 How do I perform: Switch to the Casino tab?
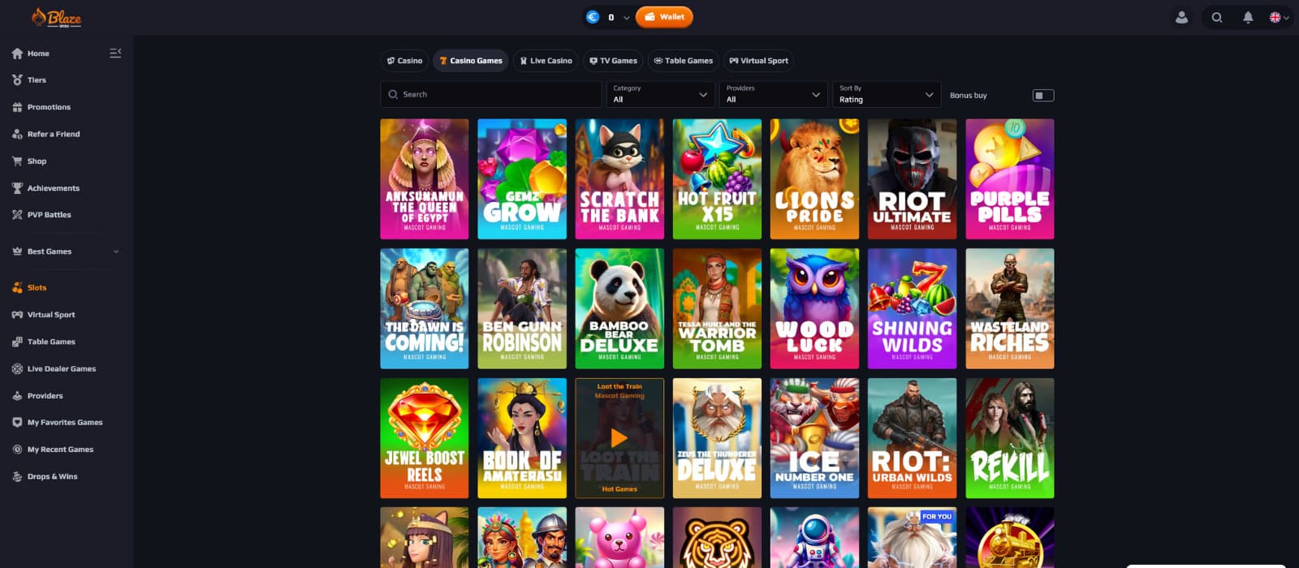pos(404,61)
